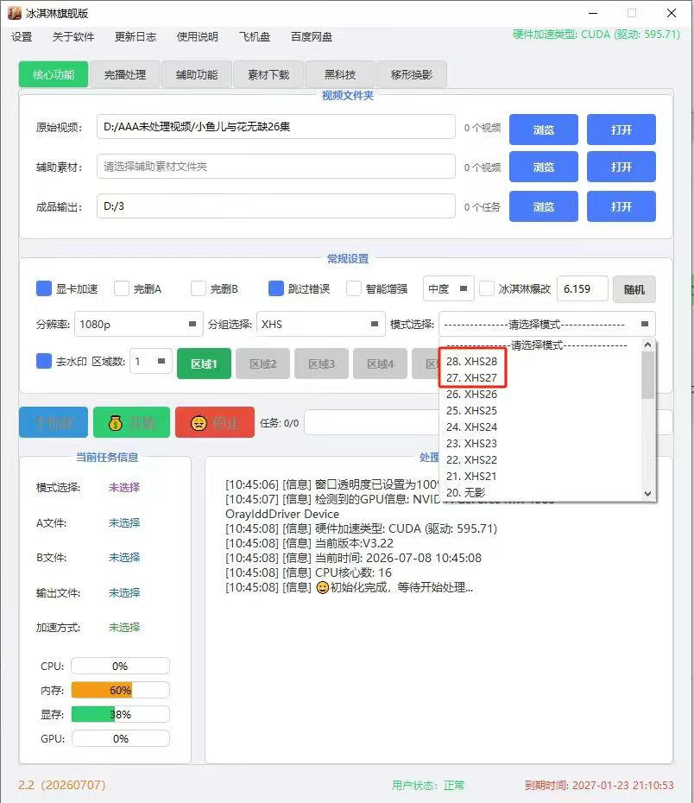The height and width of the screenshot is (803, 694).
Task: Select the 请选择模式 placeholder list entry
Action: click(540, 345)
